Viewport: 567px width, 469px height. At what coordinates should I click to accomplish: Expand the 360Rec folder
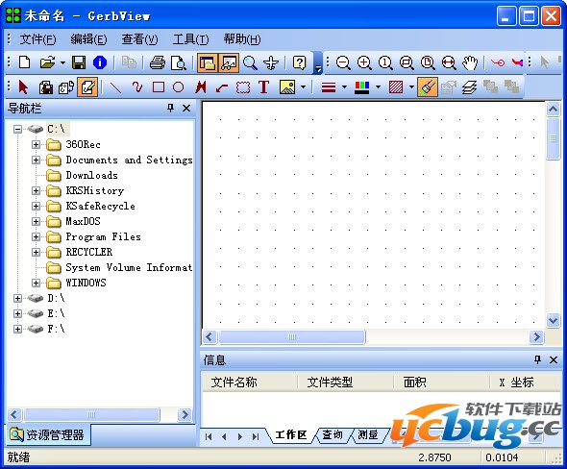36,145
